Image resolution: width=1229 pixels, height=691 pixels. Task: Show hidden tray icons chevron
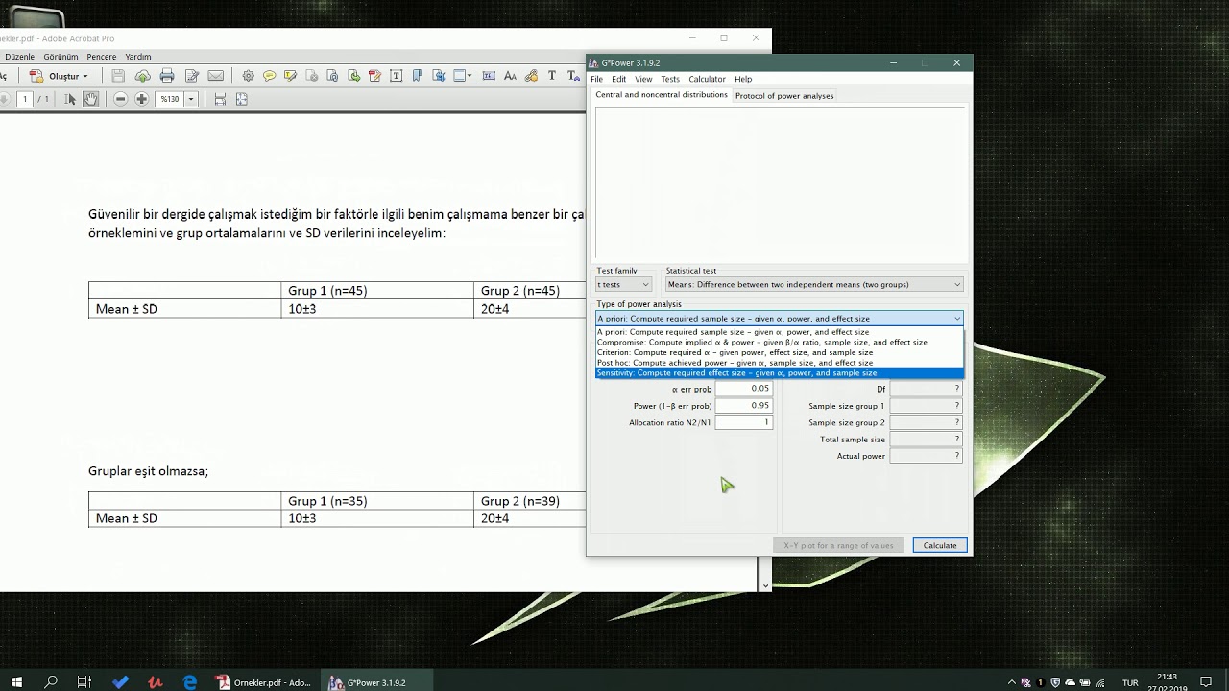pos(1011,682)
